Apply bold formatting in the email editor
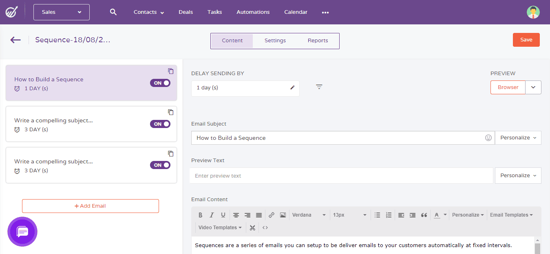The image size is (550, 254). pos(200,215)
